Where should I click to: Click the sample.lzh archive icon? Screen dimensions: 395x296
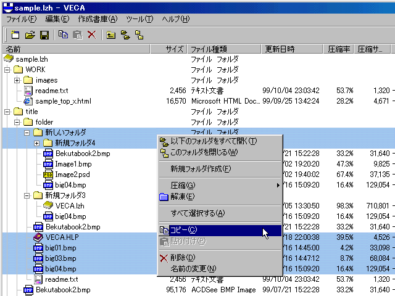coord(9,59)
